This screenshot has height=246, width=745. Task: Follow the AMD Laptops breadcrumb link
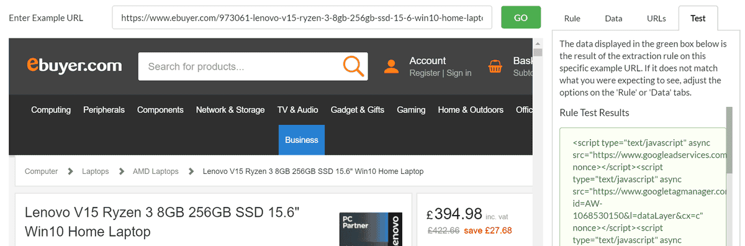click(x=155, y=171)
